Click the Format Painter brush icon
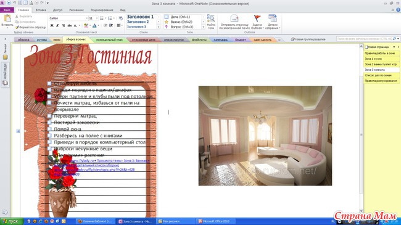The width and height of the screenshot is (401, 225). (17, 27)
